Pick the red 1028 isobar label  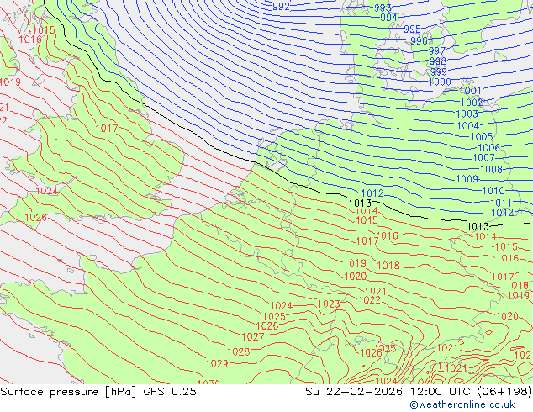tap(239, 352)
